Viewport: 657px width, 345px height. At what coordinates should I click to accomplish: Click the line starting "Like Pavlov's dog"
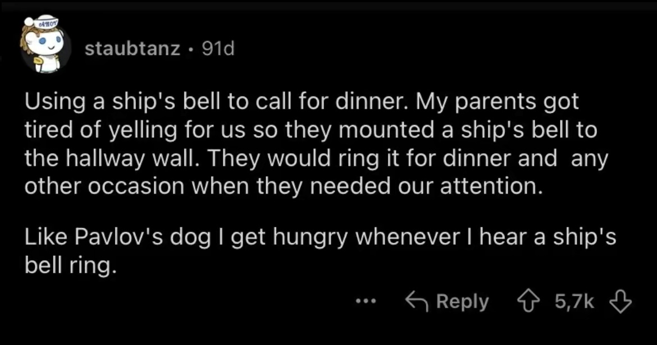(x=320, y=237)
